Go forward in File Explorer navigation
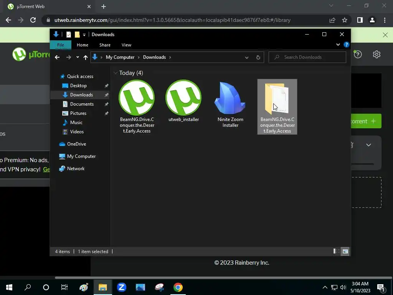This screenshot has height=295, width=393. click(68, 57)
